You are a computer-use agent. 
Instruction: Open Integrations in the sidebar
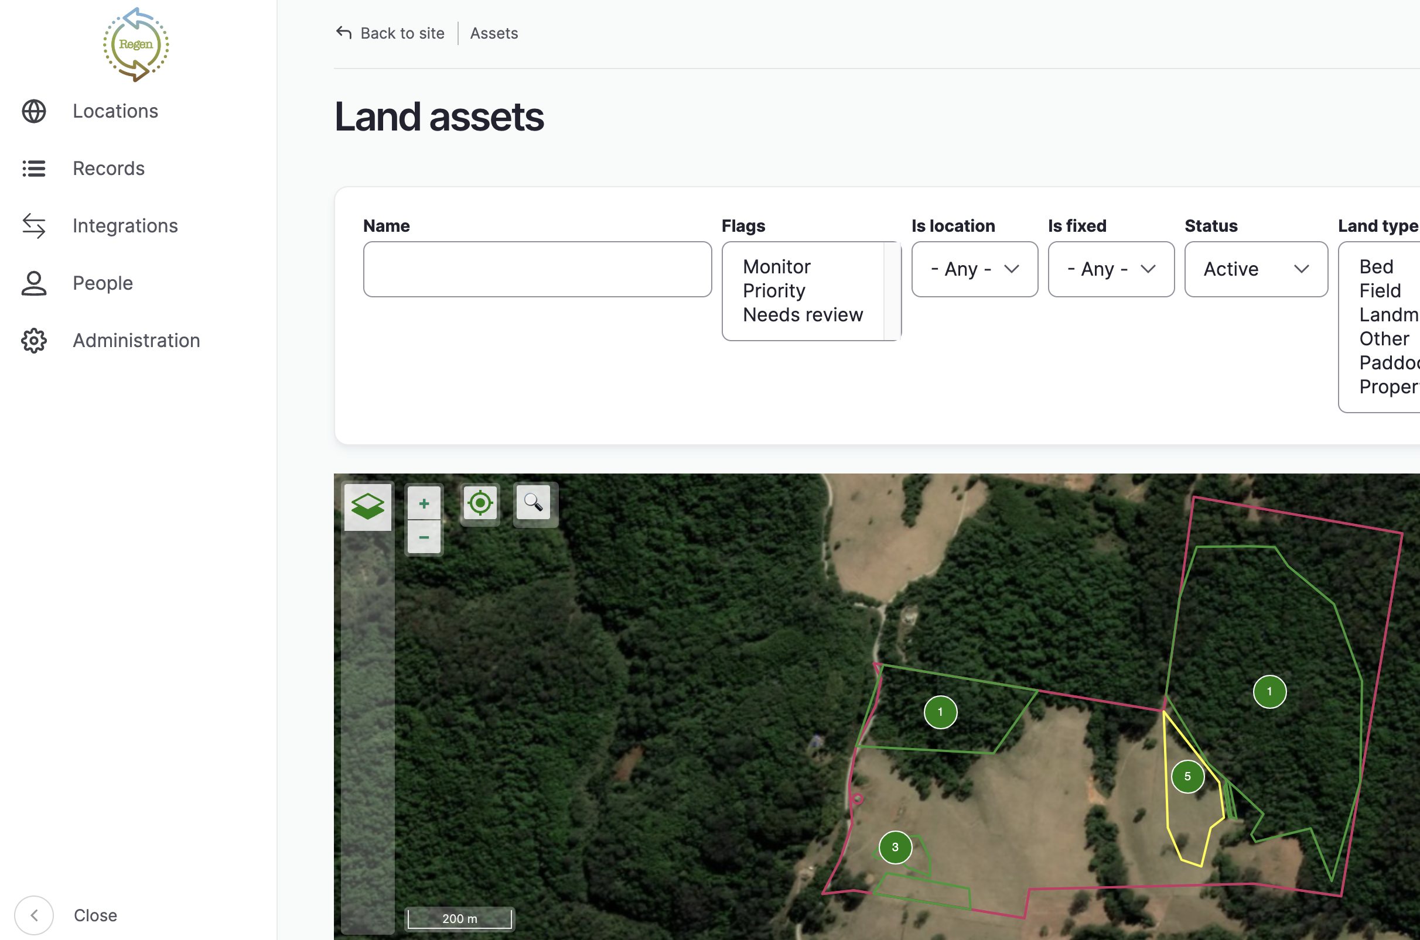click(125, 226)
